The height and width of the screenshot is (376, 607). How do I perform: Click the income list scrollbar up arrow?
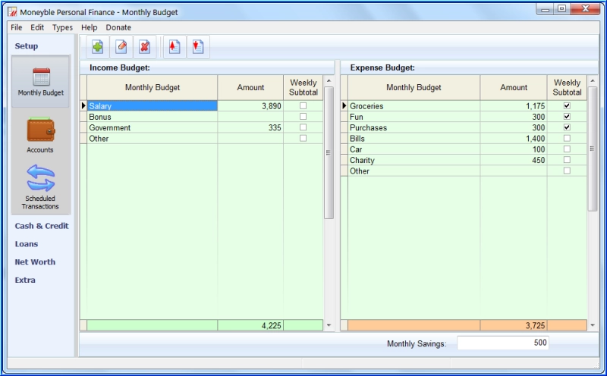coord(329,81)
